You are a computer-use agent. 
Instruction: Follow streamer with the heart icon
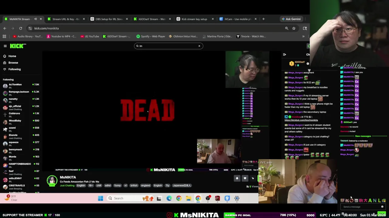(x=245, y=178)
